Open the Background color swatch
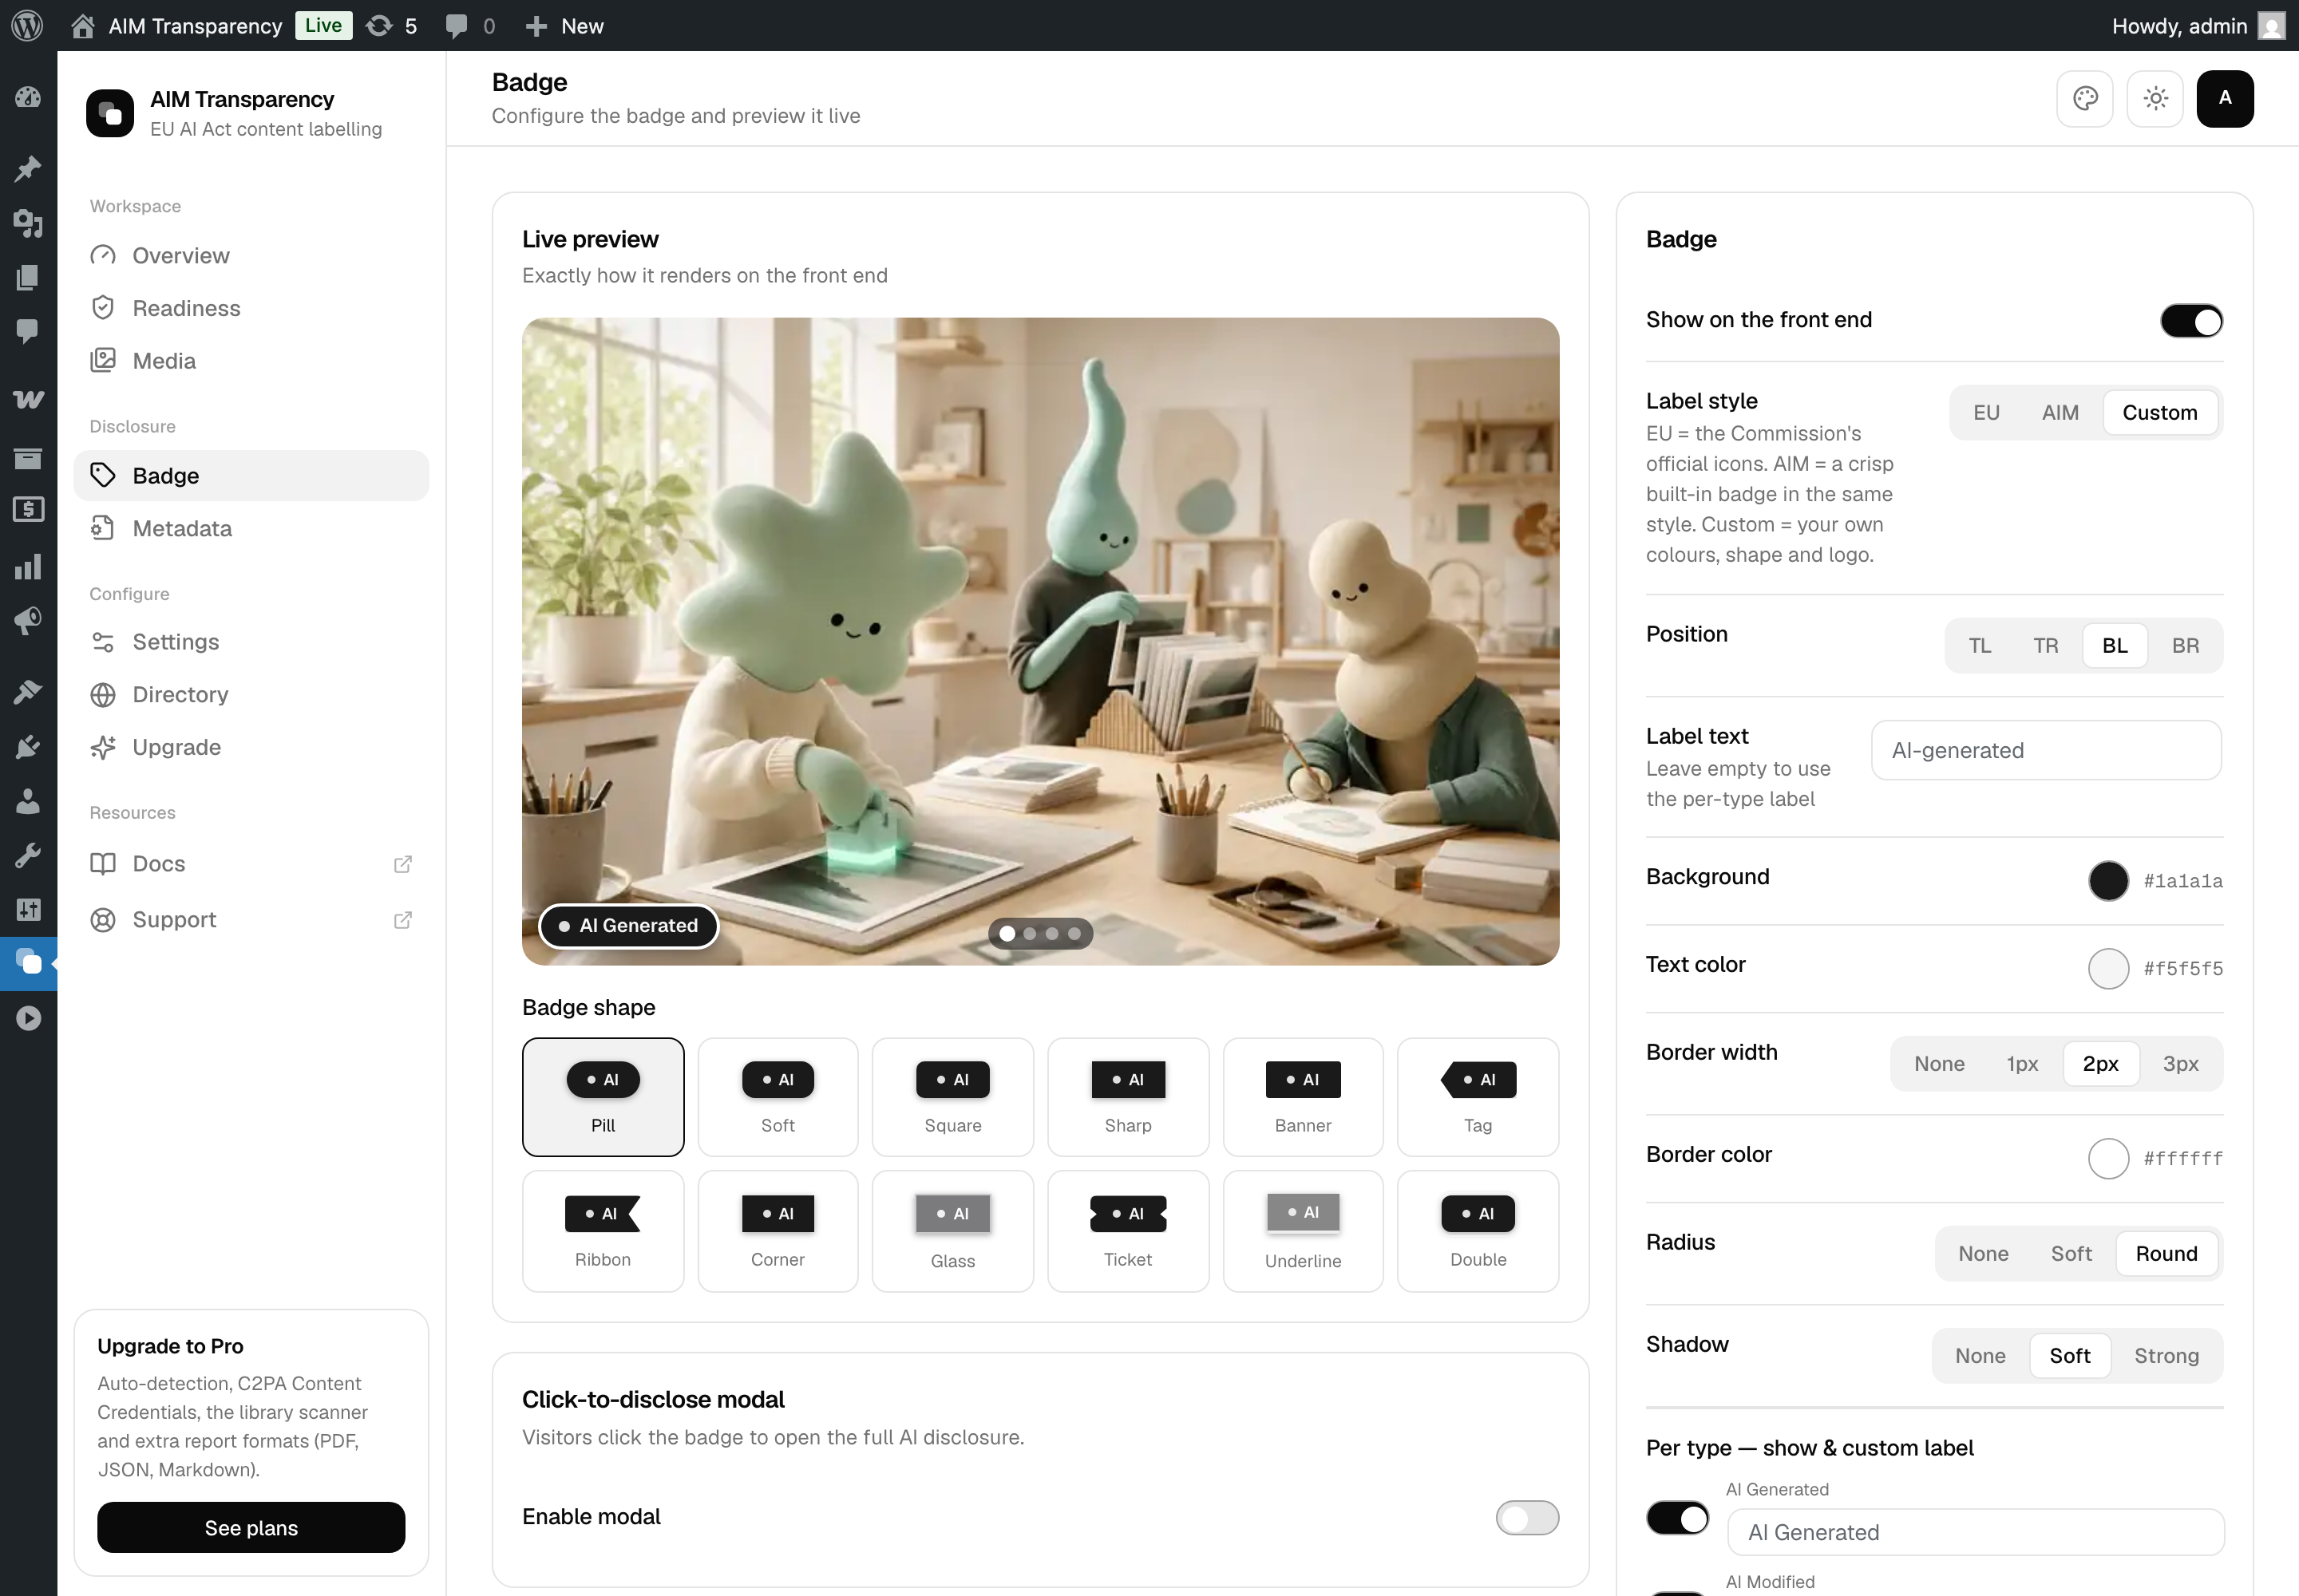The width and height of the screenshot is (2299, 1596). pos(2108,880)
